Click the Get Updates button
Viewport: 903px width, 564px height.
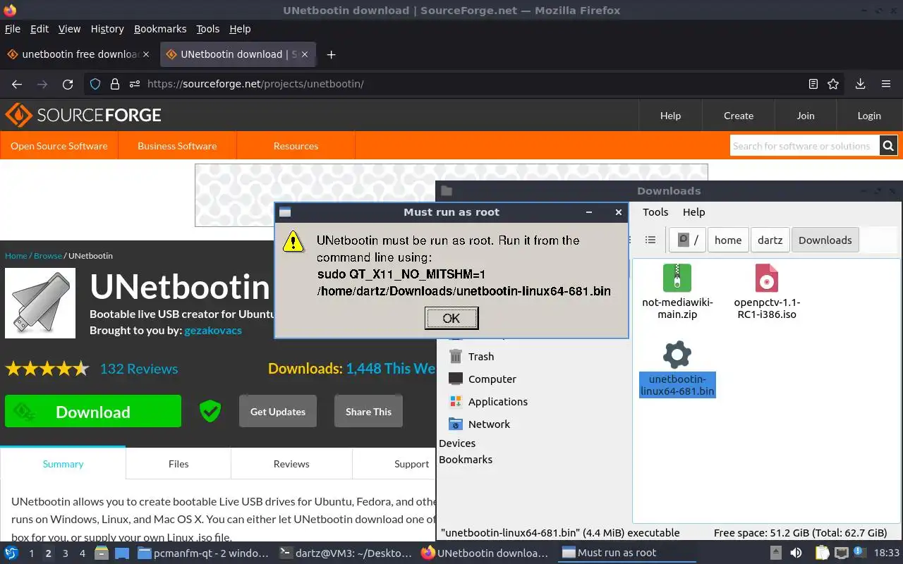click(x=278, y=412)
